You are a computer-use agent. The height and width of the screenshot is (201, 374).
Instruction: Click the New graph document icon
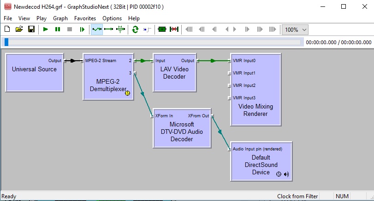(7, 29)
